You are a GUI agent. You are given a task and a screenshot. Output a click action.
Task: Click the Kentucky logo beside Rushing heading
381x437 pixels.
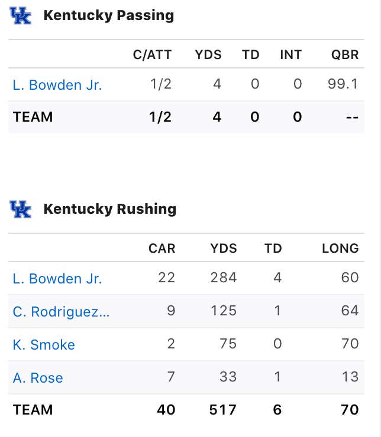coord(20,209)
